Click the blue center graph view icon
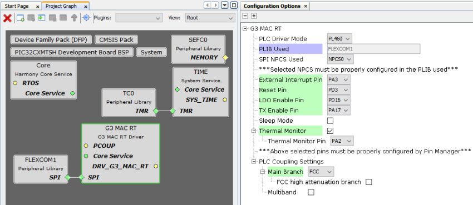 click(86, 18)
